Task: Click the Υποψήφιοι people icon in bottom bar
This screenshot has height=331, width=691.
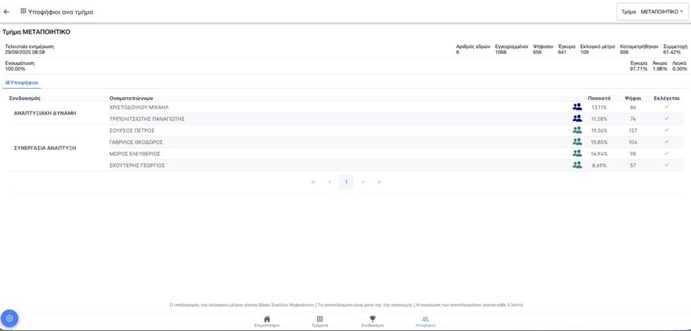Action: (425, 320)
